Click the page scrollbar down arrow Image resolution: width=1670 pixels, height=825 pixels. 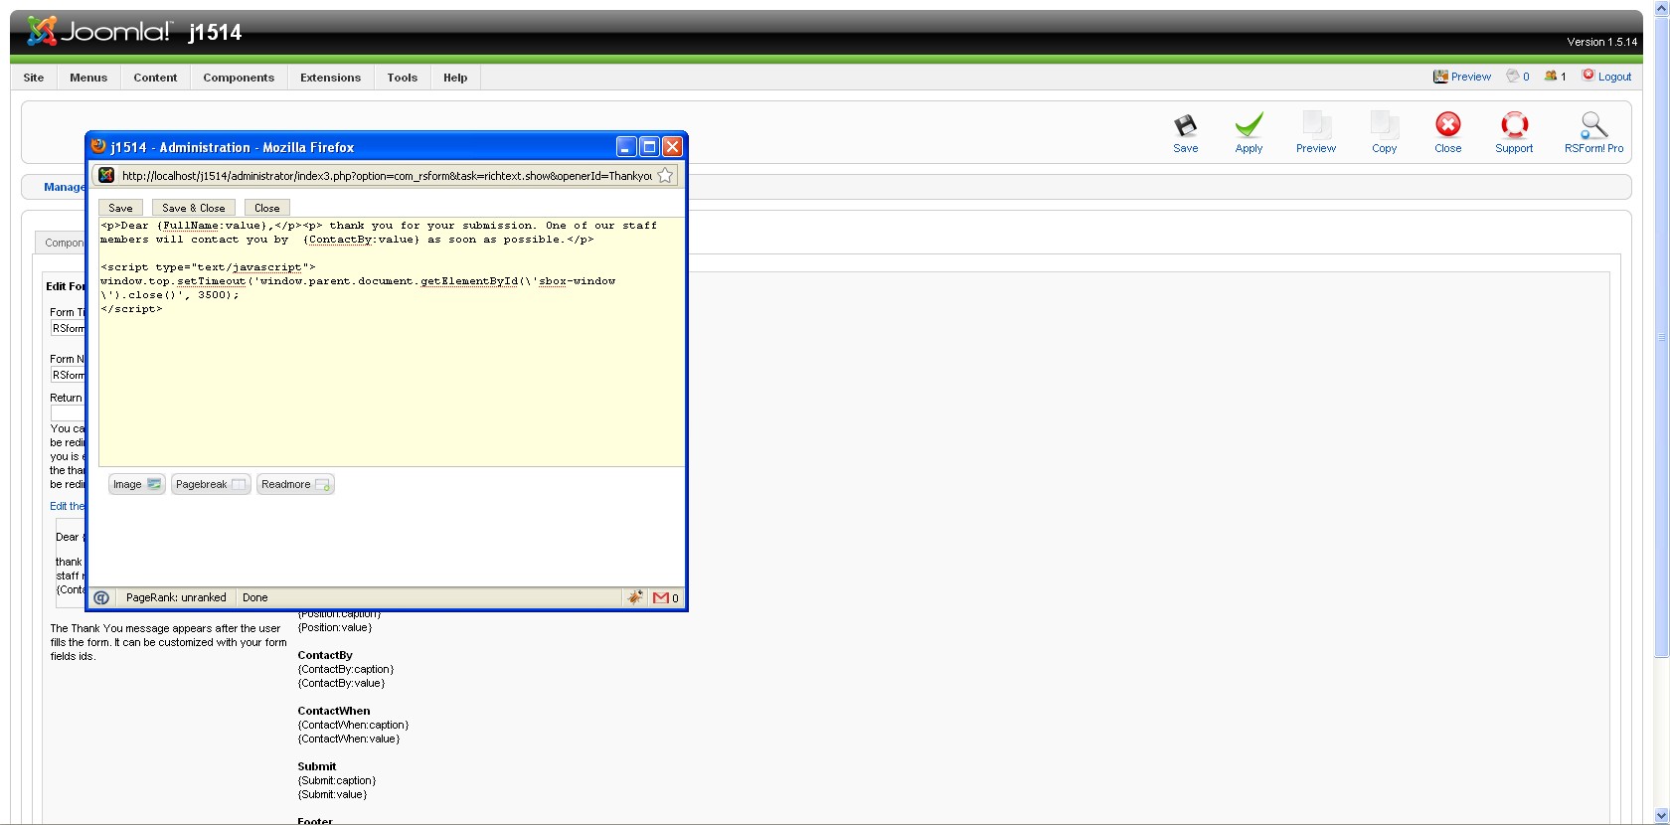click(1662, 816)
